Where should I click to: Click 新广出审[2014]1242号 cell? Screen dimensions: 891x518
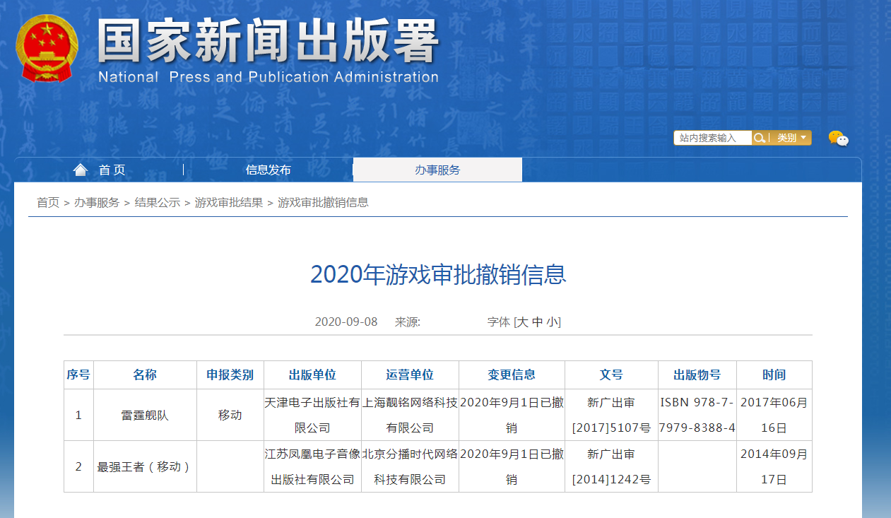[x=611, y=466]
